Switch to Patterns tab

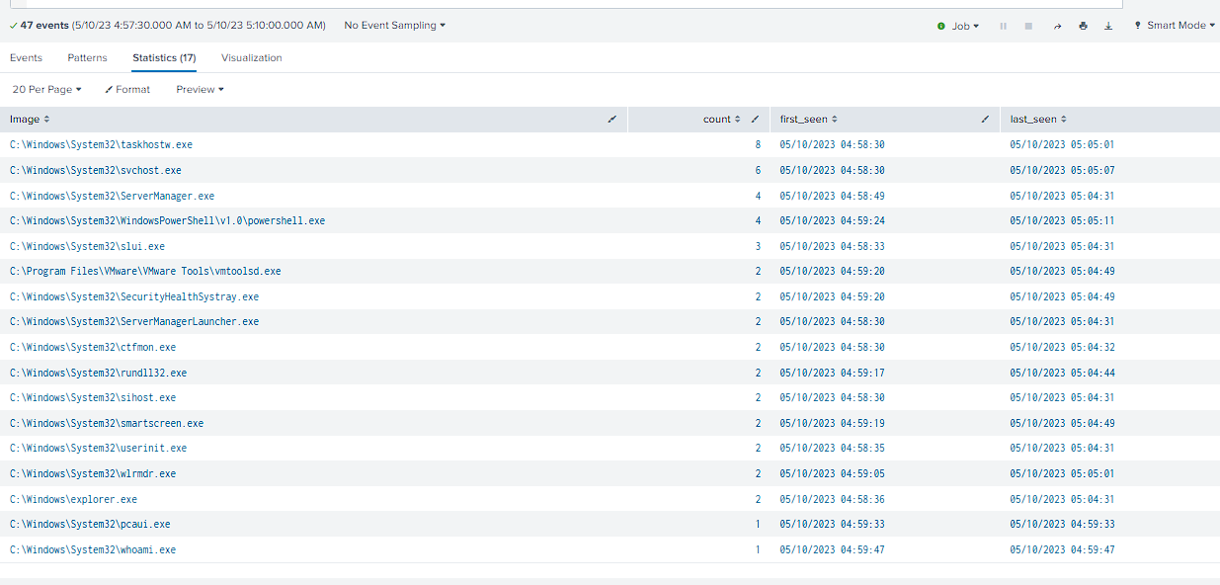87,58
